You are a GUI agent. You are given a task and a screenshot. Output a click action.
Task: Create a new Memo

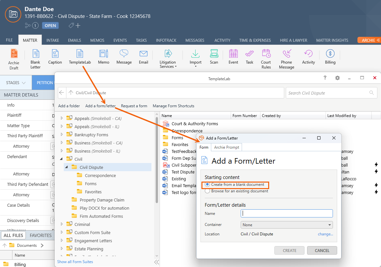pos(104,57)
